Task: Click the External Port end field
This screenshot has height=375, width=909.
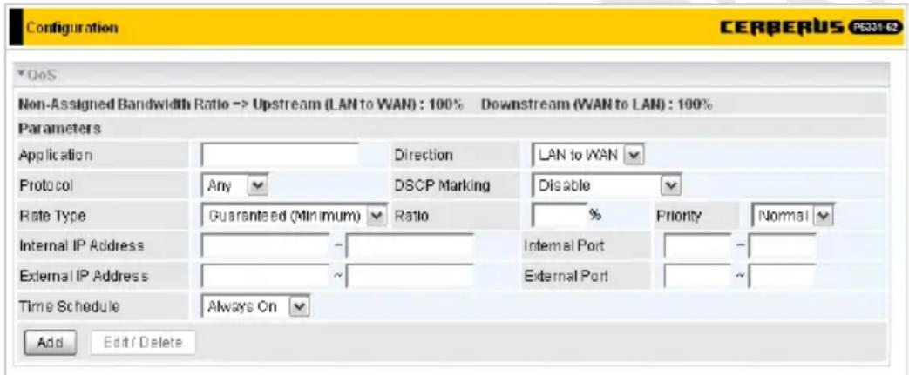Action: pos(782,277)
